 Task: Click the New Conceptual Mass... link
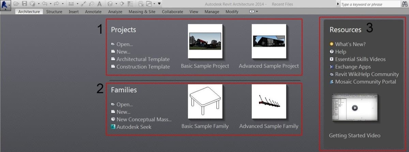pos(144,119)
